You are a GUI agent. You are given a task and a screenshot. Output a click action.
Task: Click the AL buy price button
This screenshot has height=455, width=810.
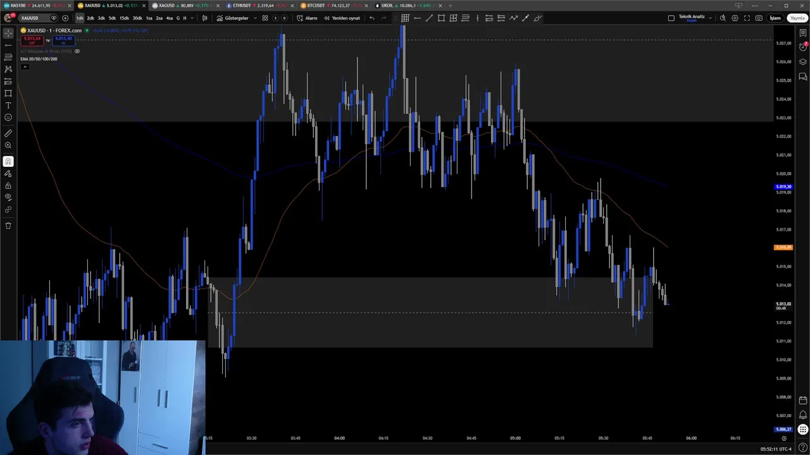(63, 40)
